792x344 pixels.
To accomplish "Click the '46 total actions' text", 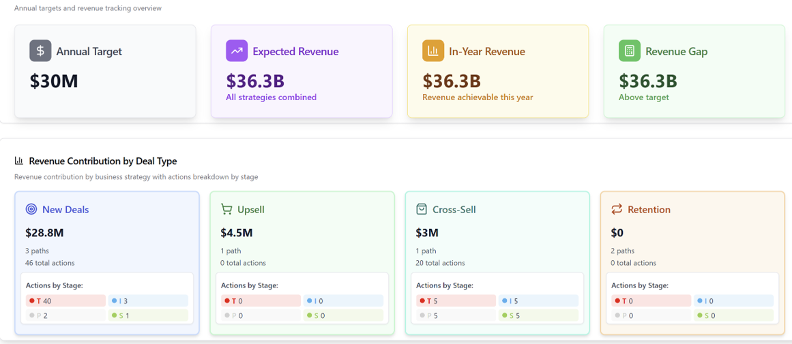I will (50, 263).
